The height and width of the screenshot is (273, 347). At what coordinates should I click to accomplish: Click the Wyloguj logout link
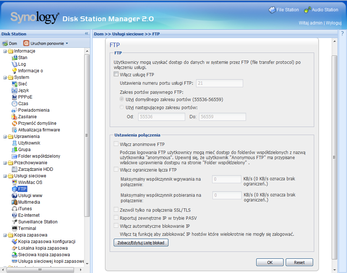[x=334, y=23]
